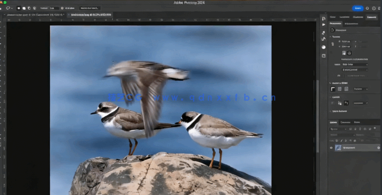The height and width of the screenshot is (195, 382).
Task: Switch to the Channels tab
Action: coord(345,122)
